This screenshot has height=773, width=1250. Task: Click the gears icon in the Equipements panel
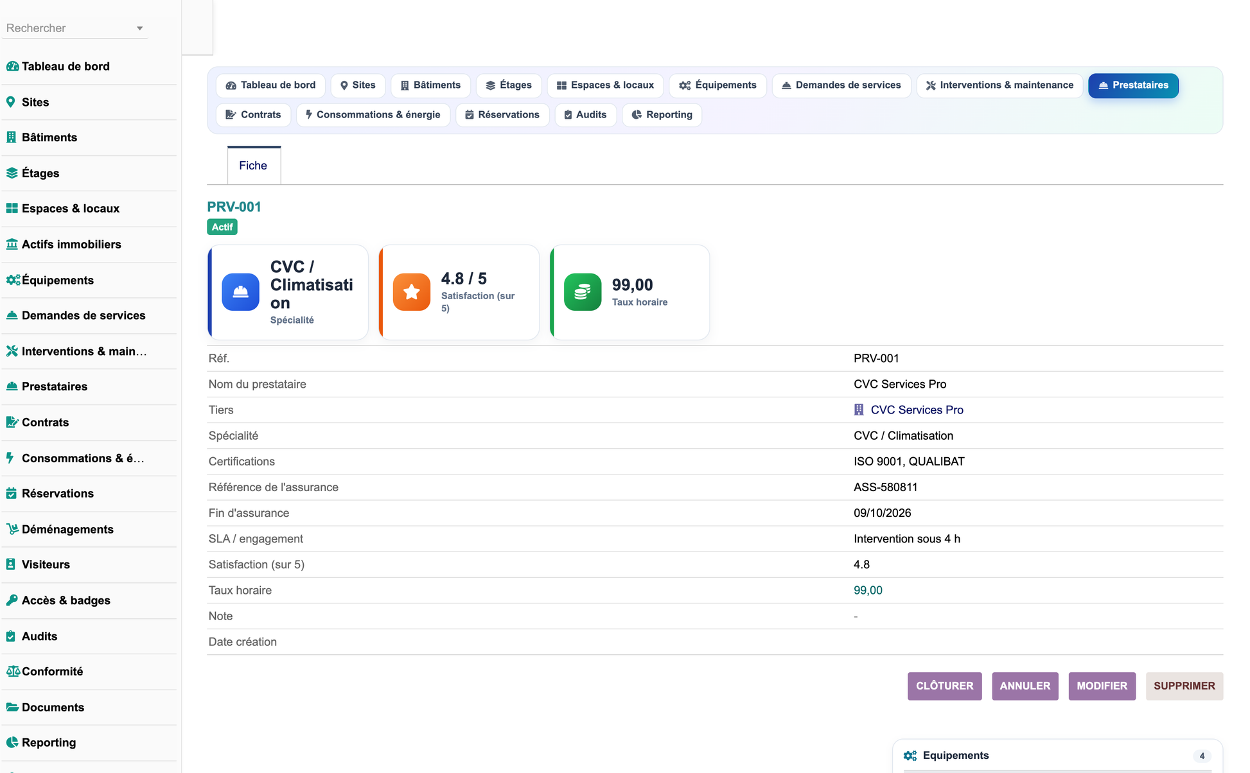(910, 756)
